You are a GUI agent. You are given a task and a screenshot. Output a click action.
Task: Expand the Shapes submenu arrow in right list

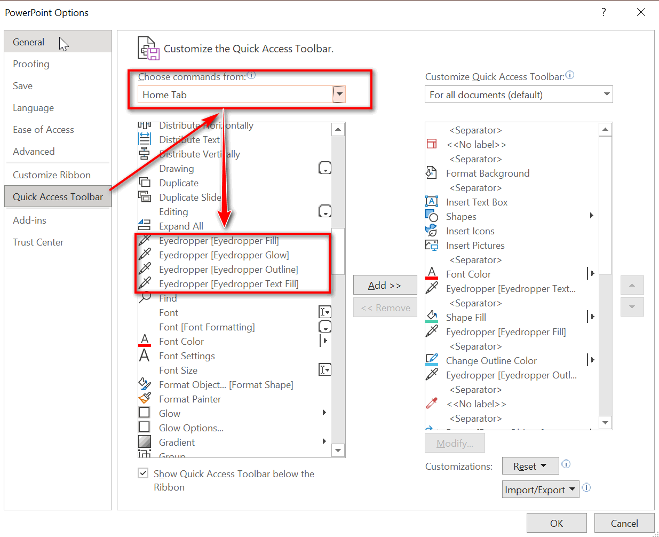(x=591, y=216)
